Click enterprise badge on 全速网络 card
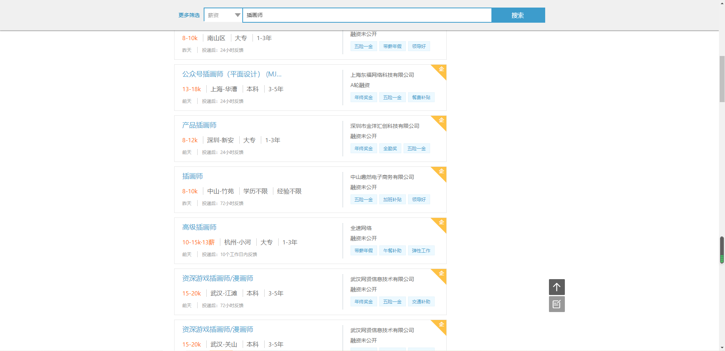Viewport: 725px width, 351px height. tap(441, 223)
